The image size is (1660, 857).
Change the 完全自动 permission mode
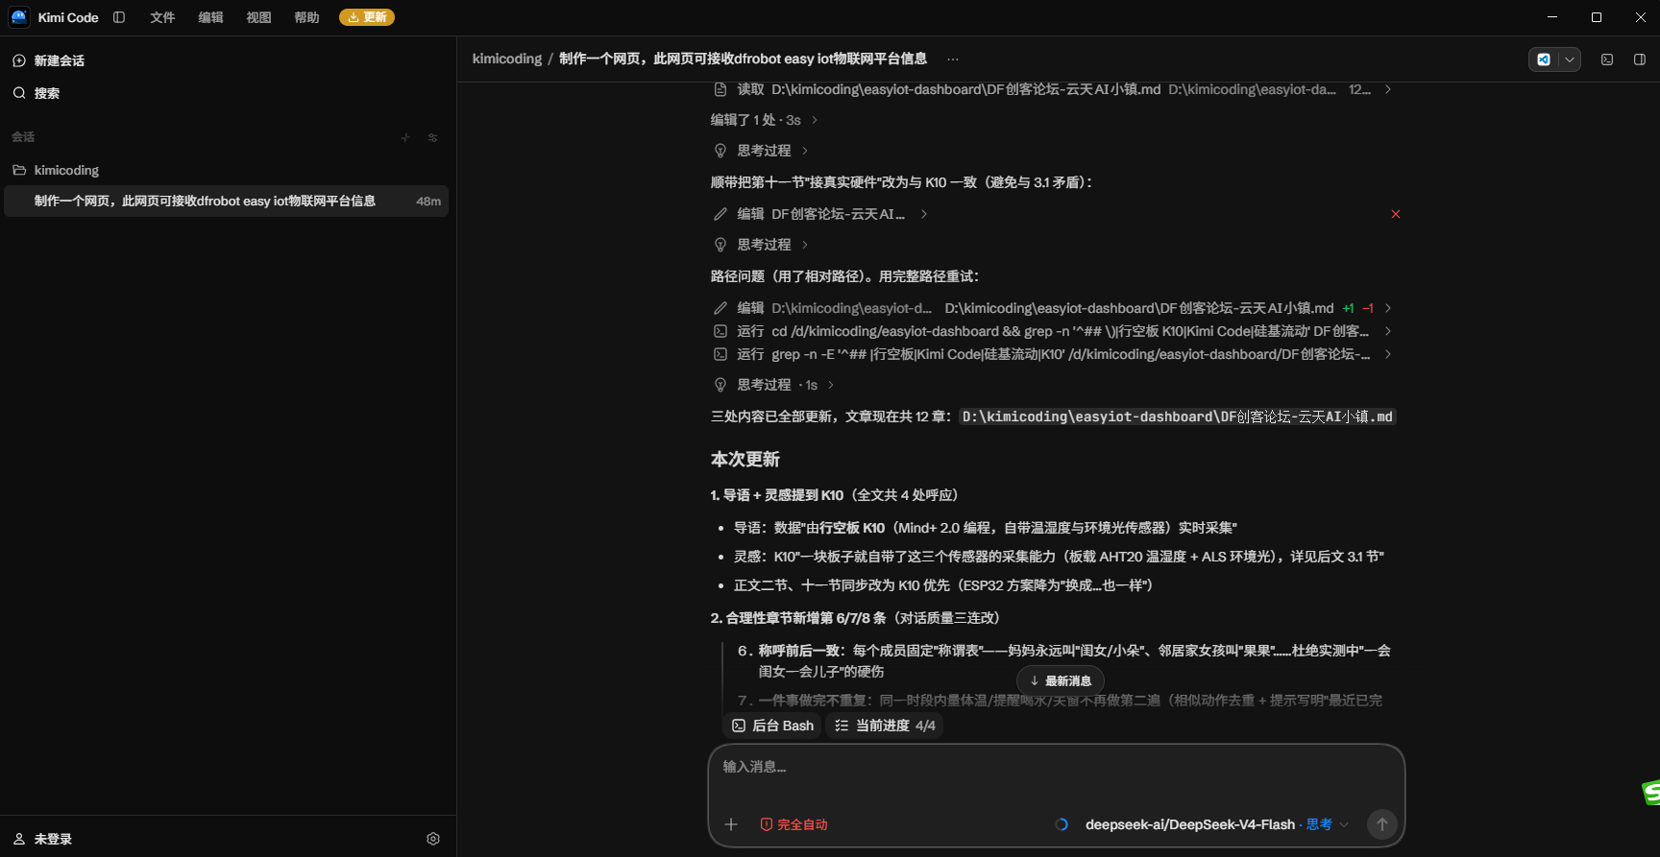point(793,824)
